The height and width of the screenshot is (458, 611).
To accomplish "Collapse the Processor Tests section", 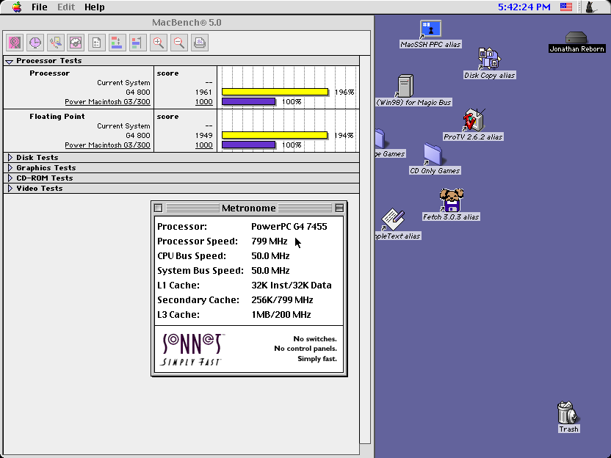I will click(10, 61).
